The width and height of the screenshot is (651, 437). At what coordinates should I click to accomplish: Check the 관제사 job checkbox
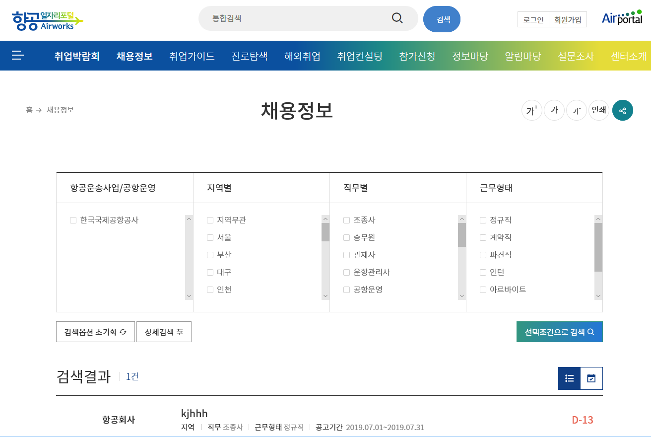[346, 255]
